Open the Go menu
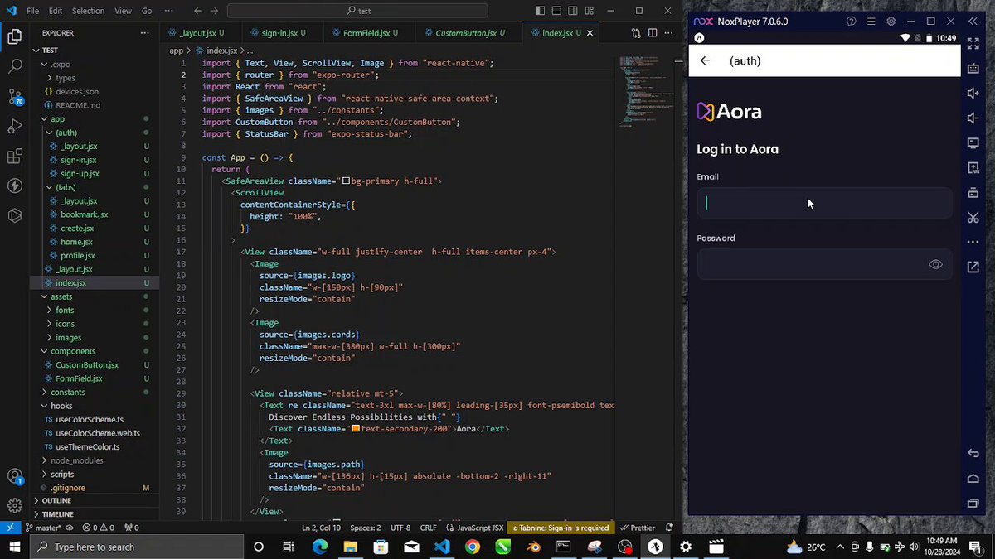The width and height of the screenshot is (995, 559). pyautogui.click(x=147, y=11)
